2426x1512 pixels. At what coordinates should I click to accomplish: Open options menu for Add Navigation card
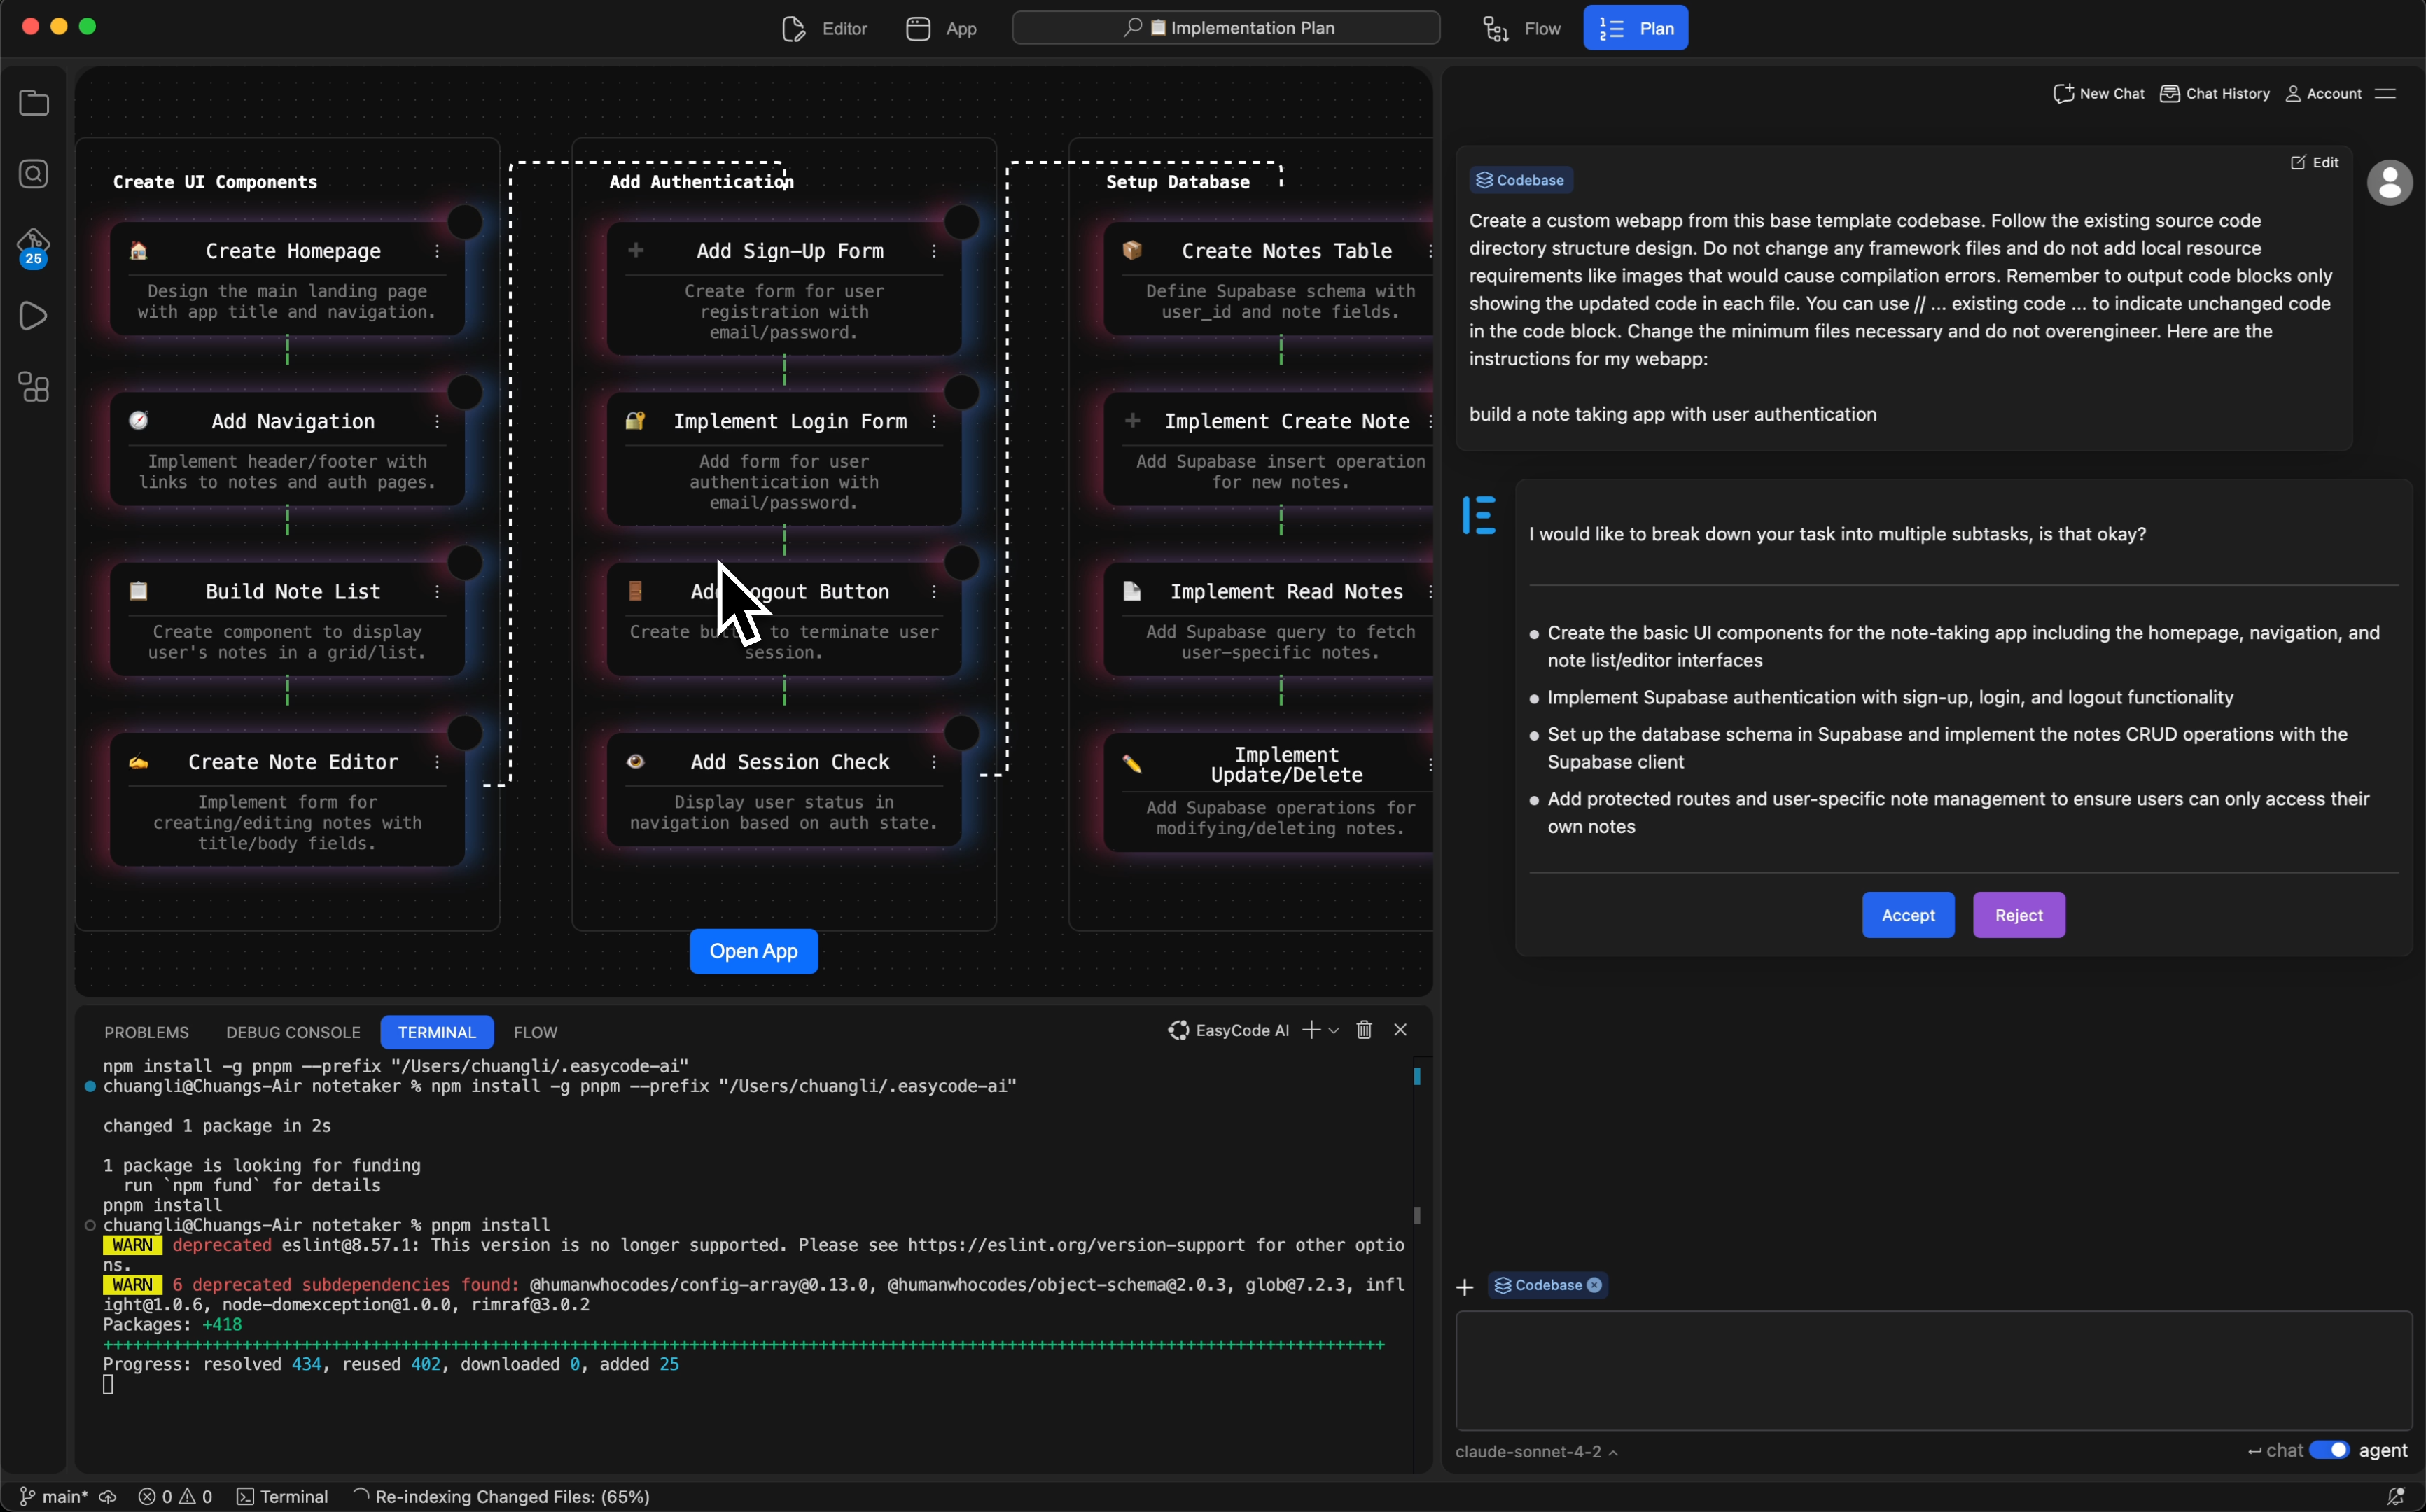click(x=437, y=422)
